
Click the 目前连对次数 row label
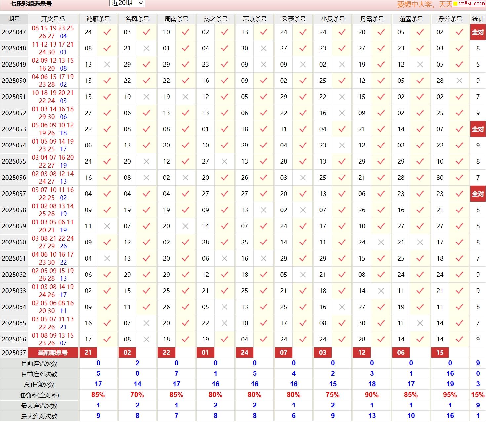point(39,374)
